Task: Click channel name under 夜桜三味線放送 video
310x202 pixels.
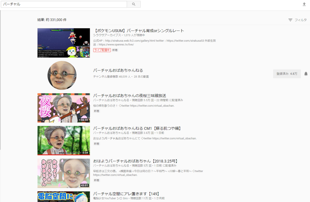Action: point(111,100)
